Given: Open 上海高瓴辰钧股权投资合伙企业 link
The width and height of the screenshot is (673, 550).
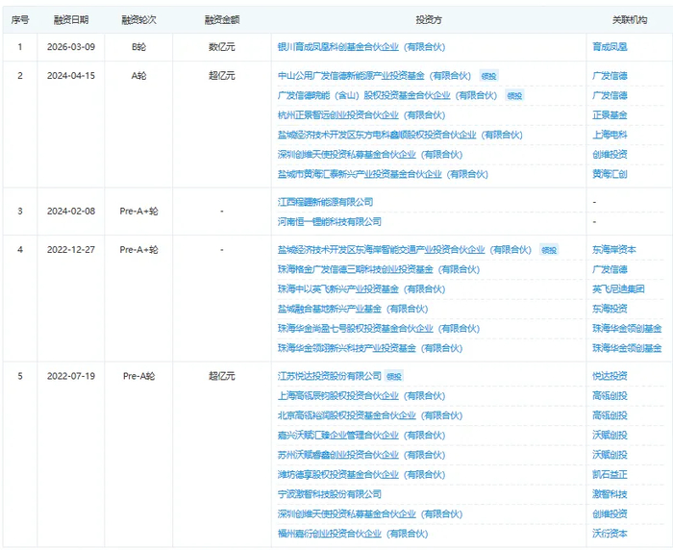Looking at the screenshot, I should point(361,396).
